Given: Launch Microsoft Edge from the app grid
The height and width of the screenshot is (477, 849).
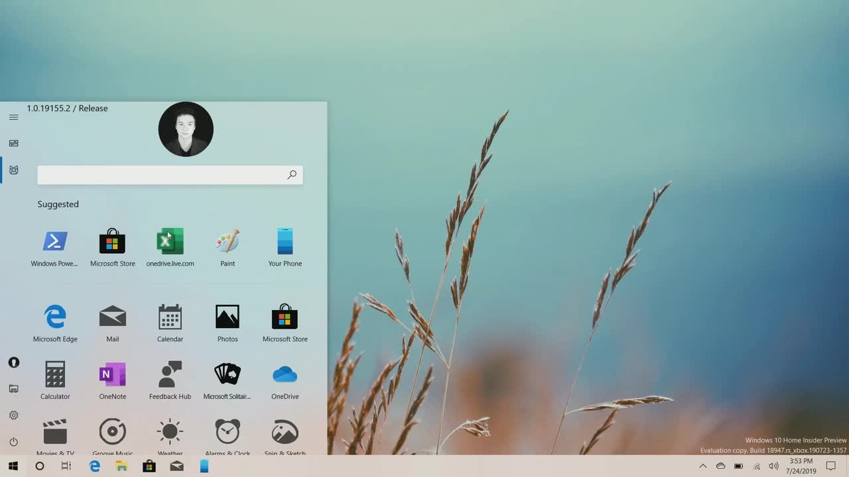Looking at the screenshot, I should (55, 323).
